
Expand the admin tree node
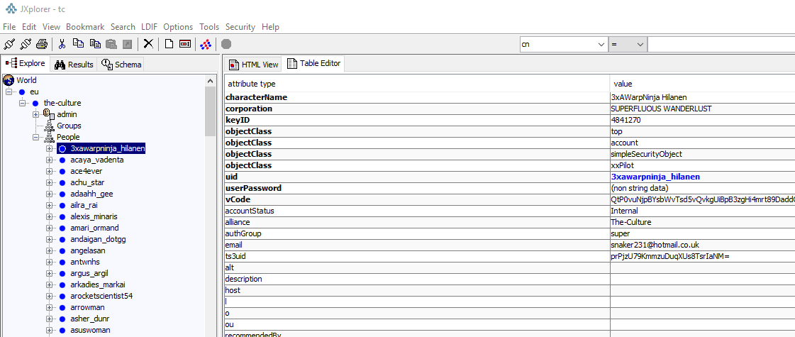36,114
